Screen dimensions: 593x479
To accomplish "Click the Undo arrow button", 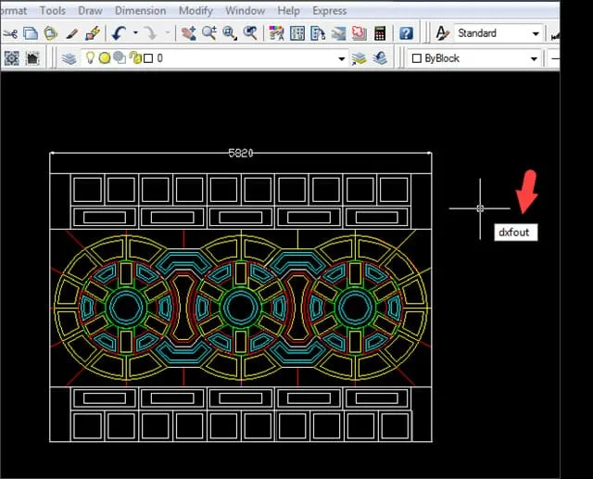I will 120,33.
